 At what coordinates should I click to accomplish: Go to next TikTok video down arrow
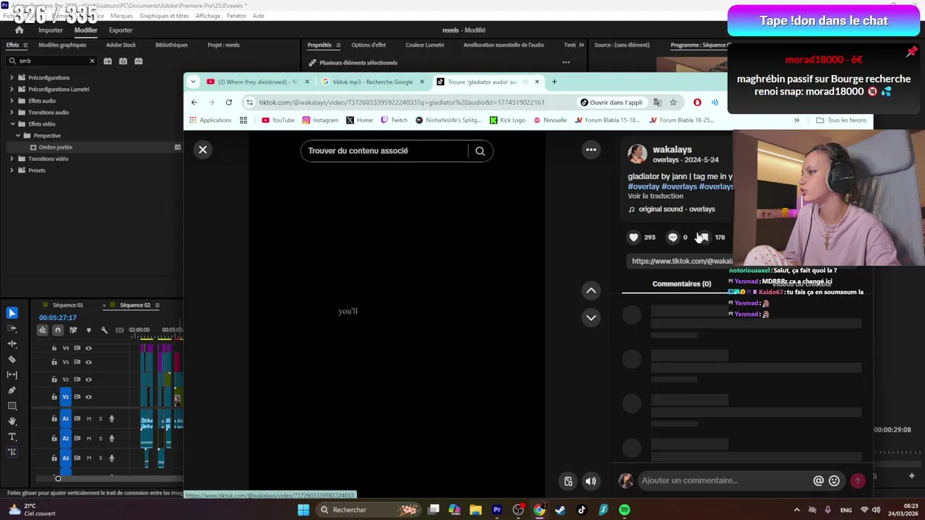pyautogui.click(x=591, y=317)
